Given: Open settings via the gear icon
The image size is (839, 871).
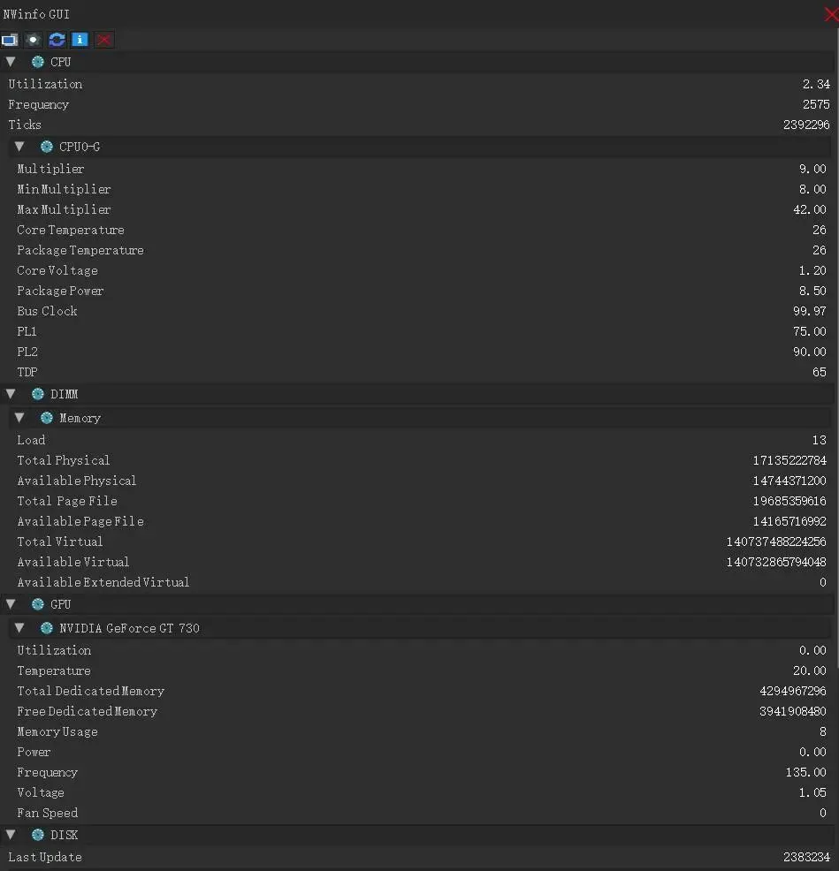Looking at the screenshot, I should (x=34, y=40).
